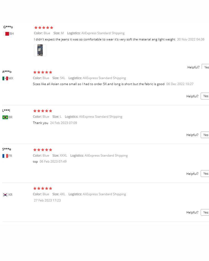Mark the 27 Feb 2023 review helpful
Image resolution: width=209 pixels, height=261 pixels.
(x=206, y=212)
